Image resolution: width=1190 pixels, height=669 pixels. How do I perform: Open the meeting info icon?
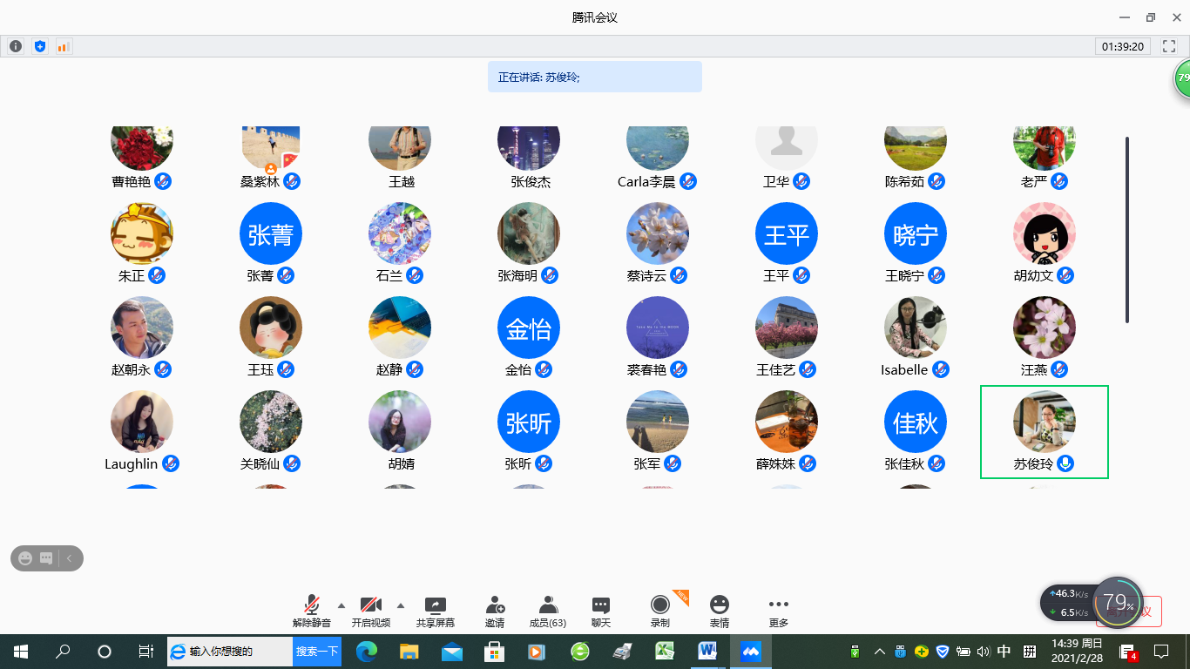coord(15,46)
